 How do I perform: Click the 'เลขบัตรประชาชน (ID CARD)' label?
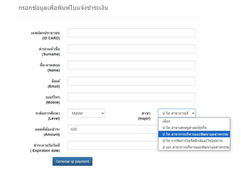[45, 35]
